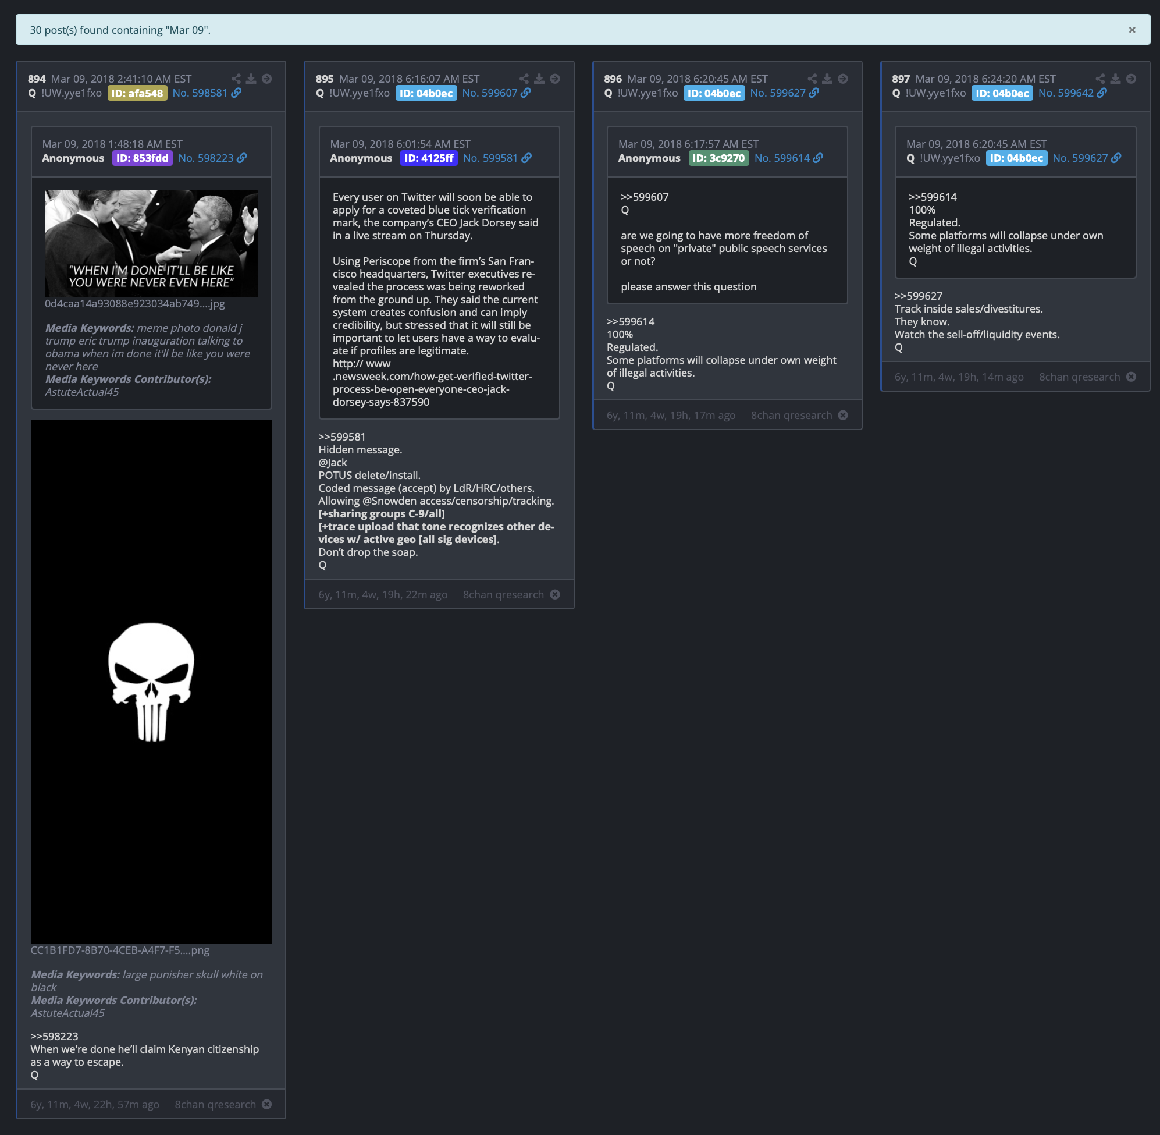
Task: Open quoted post link No. 599614
Action: 782,158
